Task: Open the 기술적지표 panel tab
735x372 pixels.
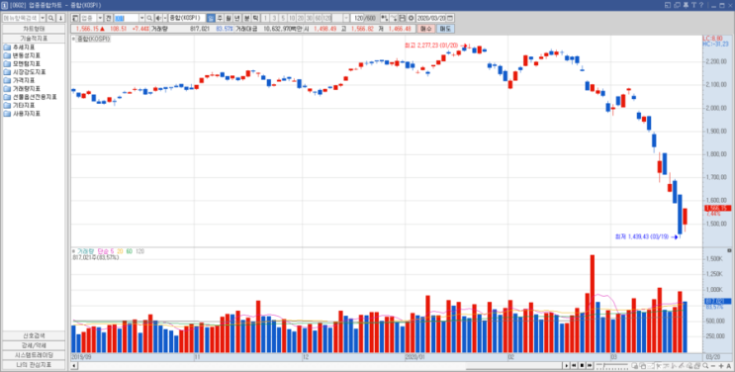Action: tap(34, 38)
